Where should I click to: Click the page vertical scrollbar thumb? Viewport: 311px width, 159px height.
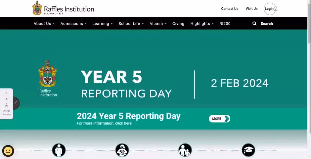pyautogui.click(x=309, y=24)
